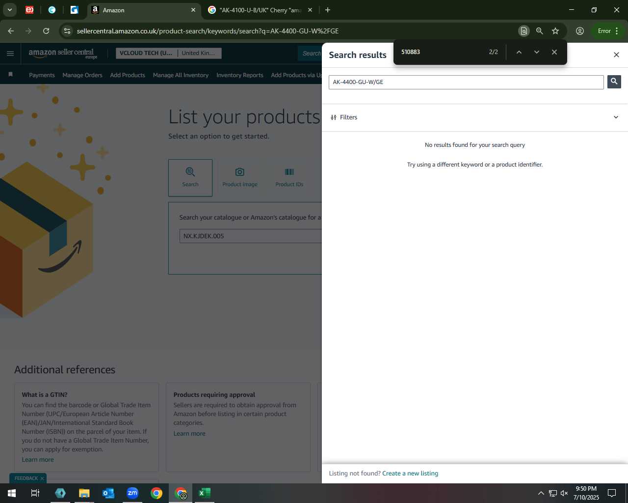Open a new browser tab
The height and width of the screenshot is (503, 628).
(328, 10)
